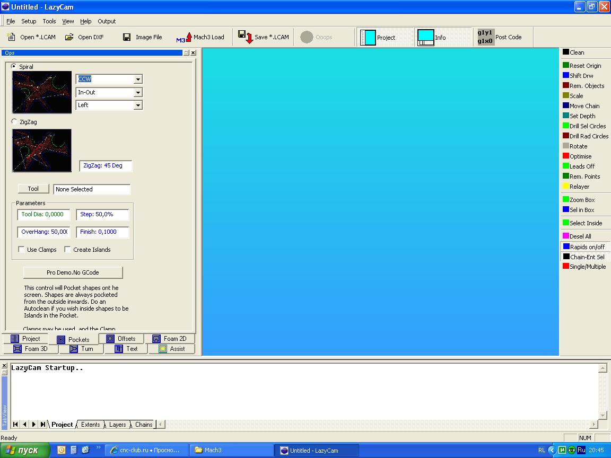The height and width of the screenshot is (458, 611).
Task: Enable Create Islands checkbox
Action: coord(67,249)
